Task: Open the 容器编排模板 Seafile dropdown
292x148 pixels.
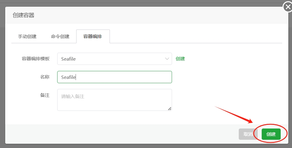Action: pyautogui.click(x=114, y=59)
